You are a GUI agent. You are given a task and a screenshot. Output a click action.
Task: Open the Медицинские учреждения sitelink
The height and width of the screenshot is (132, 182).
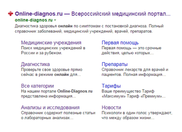click(51, 42)
